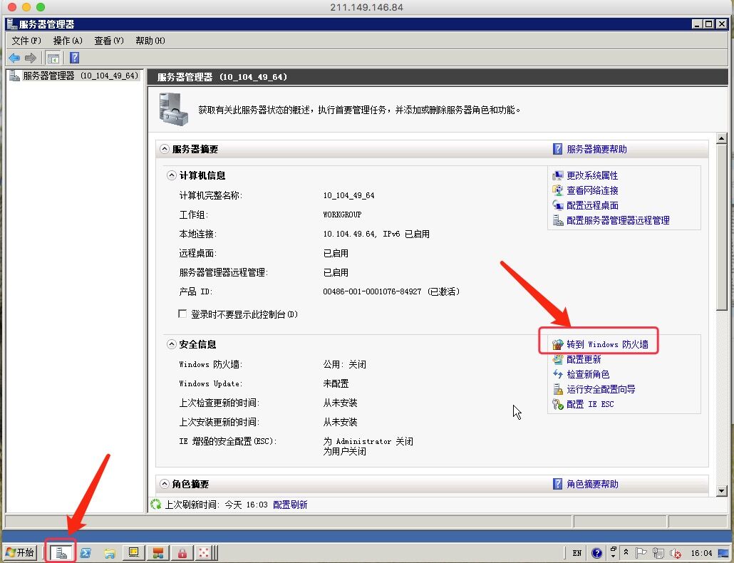Click the 转到 Windows 防火墙 link
The image size is (734, 563).
pos(606,344)
